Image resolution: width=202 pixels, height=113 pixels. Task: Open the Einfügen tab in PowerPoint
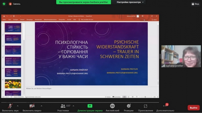tap(15, 19)
